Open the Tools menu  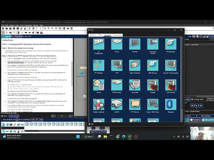click(22, 25)
